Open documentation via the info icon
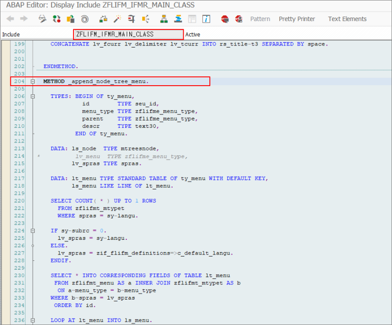The height and width of the screenshot is (325, 392). coord(205,19)
